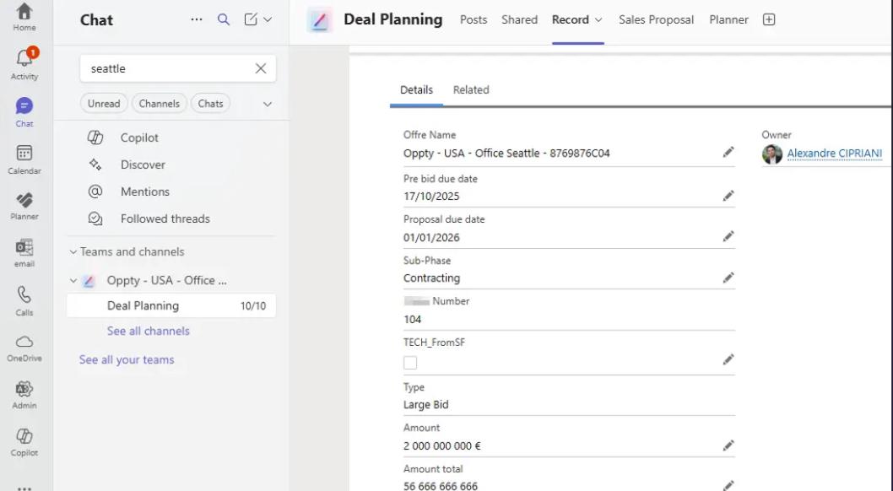893x491 pixels.
Task: Switch to the Related tab
Action: [x=471, y=90]
